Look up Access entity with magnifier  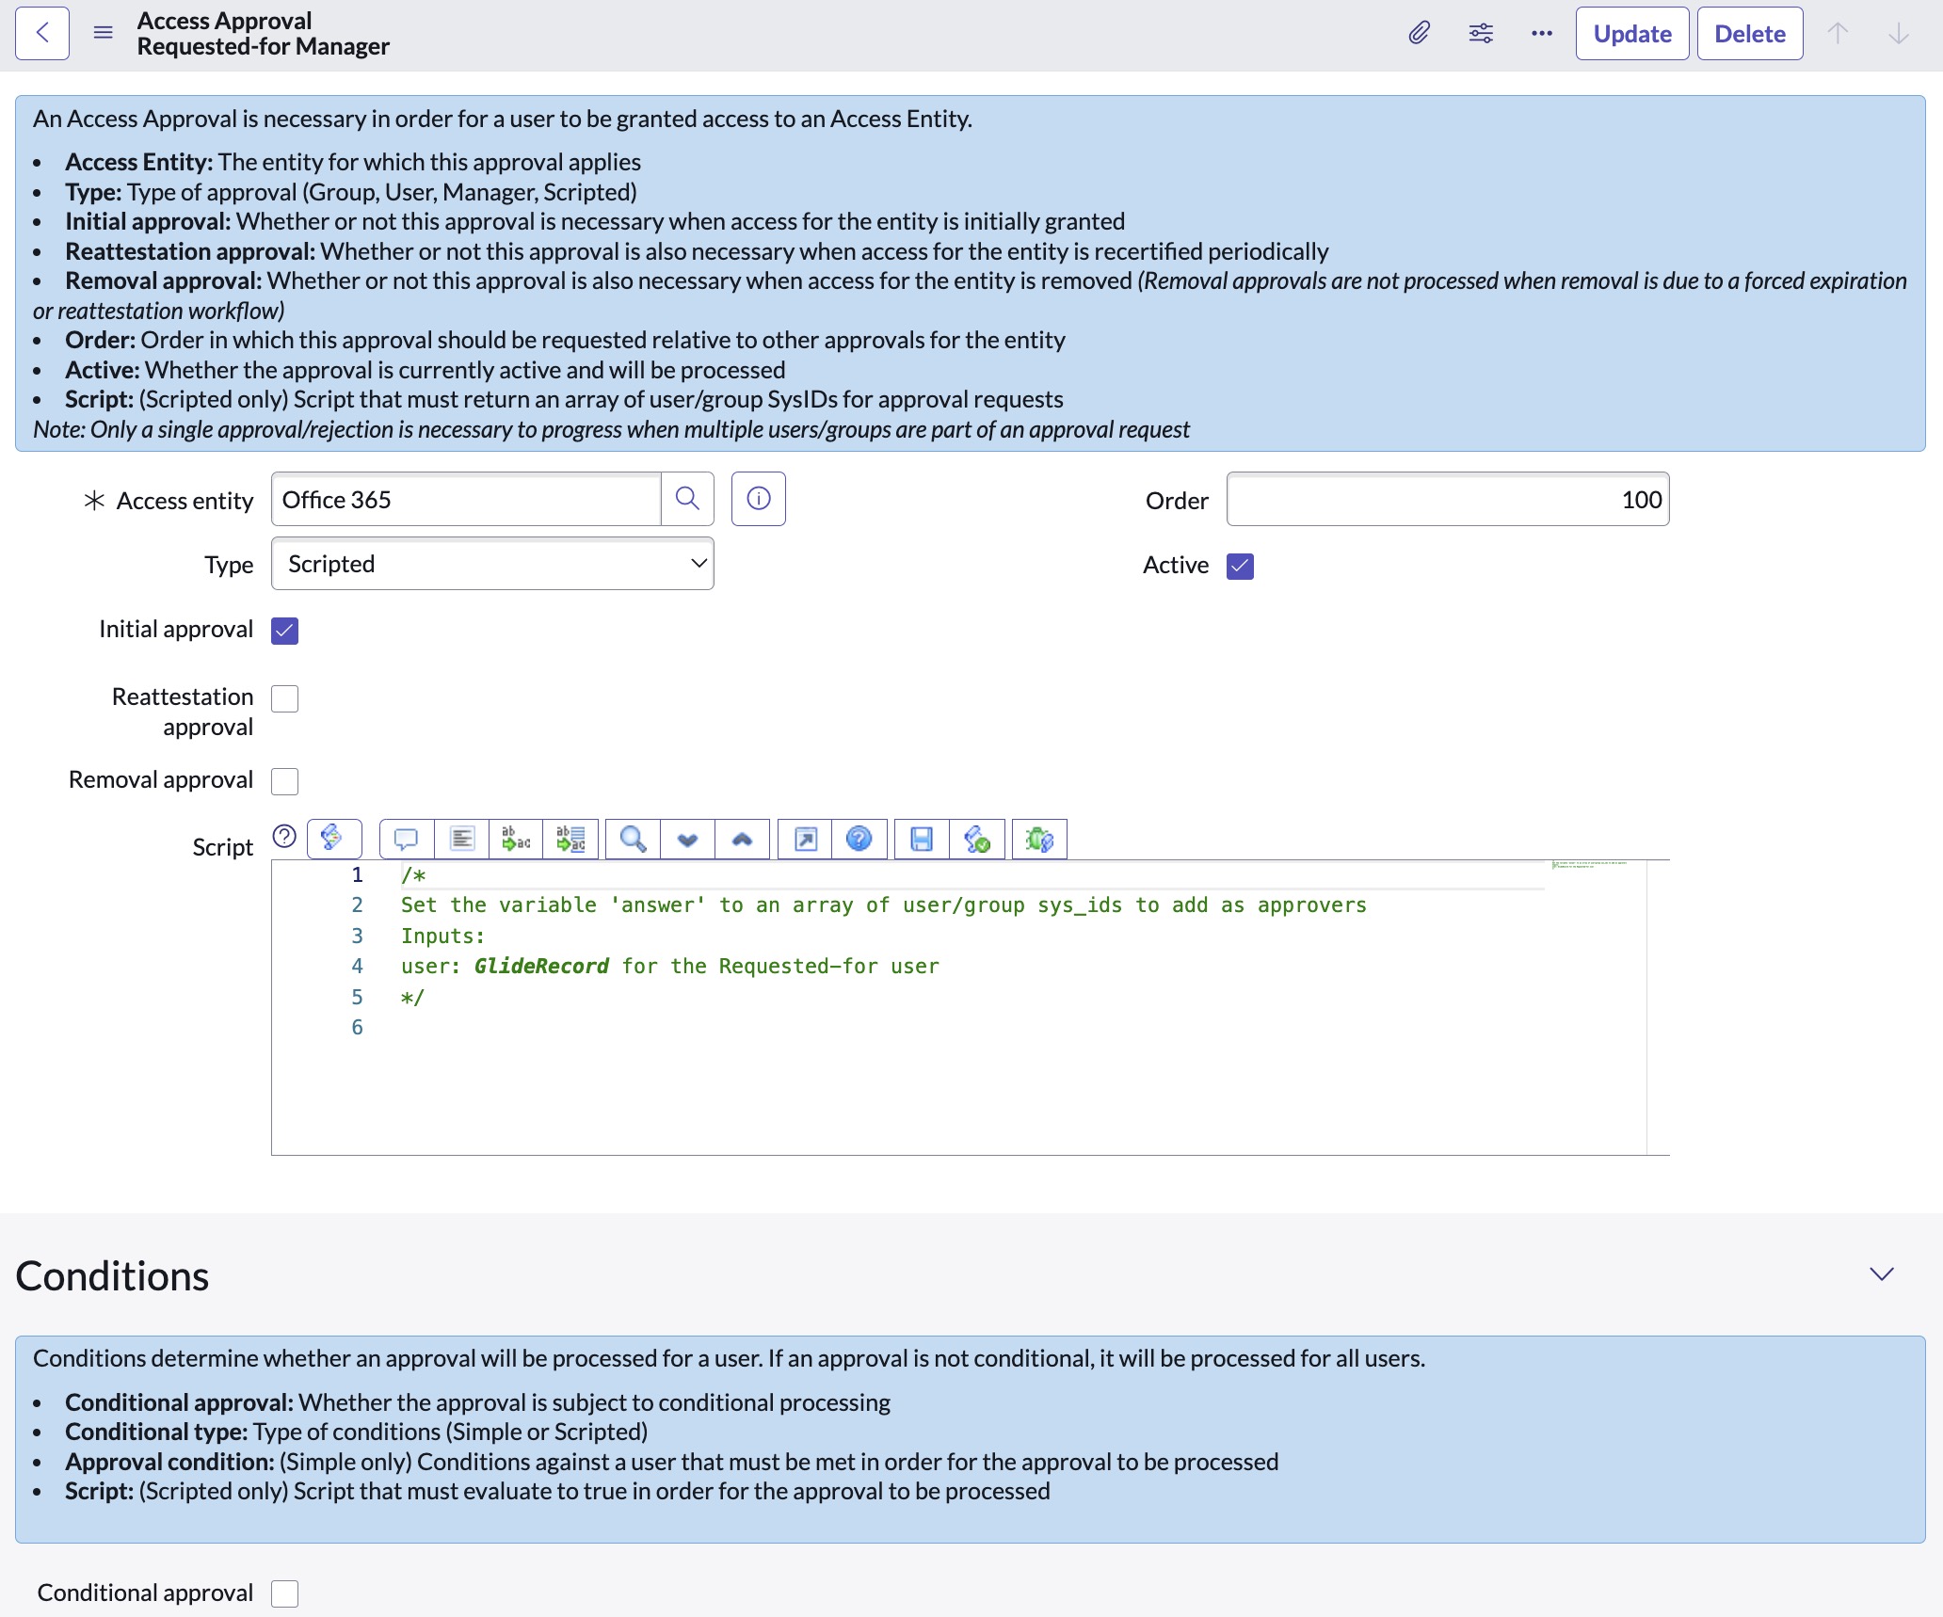tap(687, 499)
